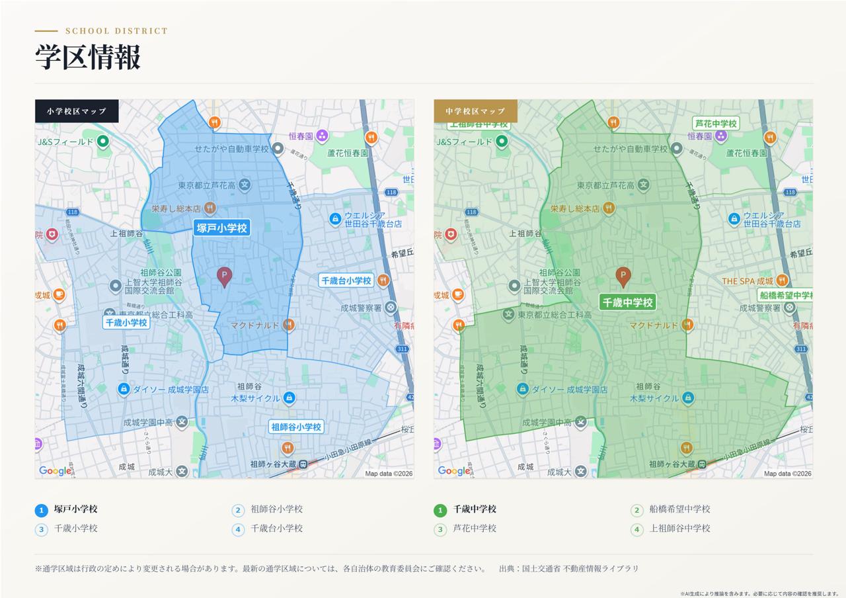The image size is (846, 598).
Task: Select the 成城警察署 icon in the 中学校区 map
Action: click(x=790, y=308)
